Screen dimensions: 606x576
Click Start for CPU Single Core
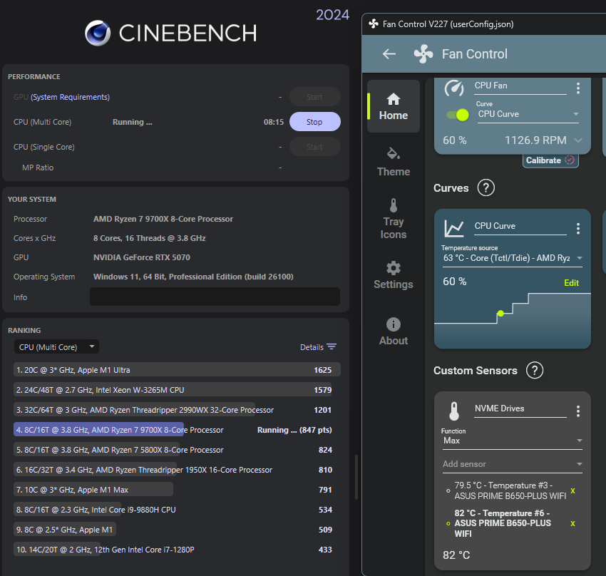314,147
